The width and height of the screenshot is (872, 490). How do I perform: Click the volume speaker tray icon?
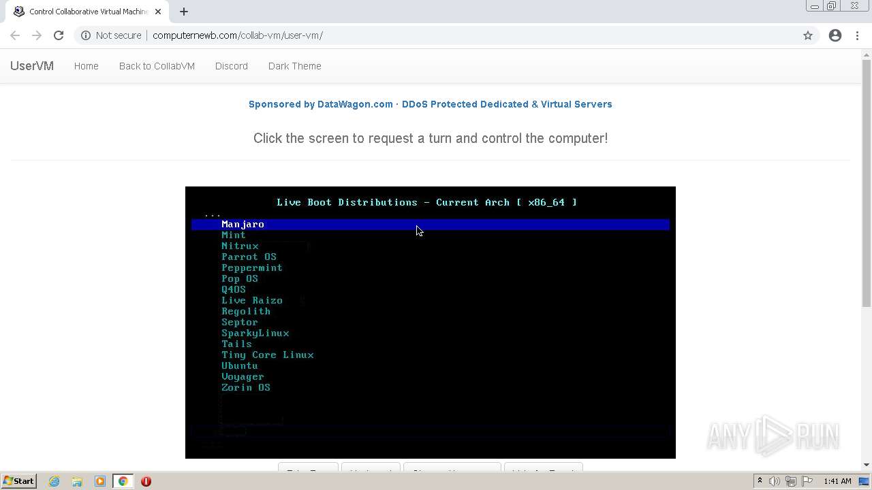(775, 481)
